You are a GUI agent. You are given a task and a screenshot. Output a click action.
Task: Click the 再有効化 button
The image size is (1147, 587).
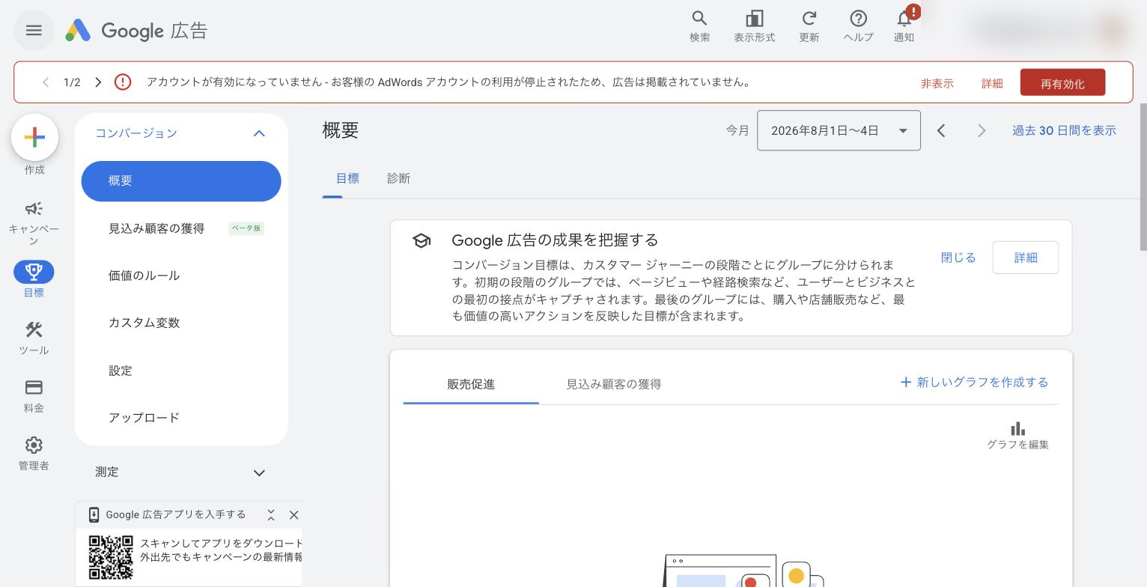click(1062, 83)
